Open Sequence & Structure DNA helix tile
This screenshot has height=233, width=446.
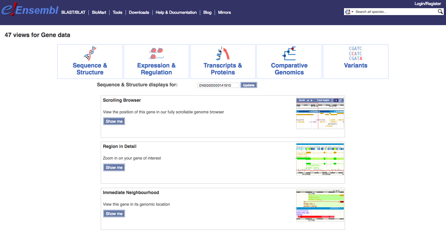pos(90,62)
